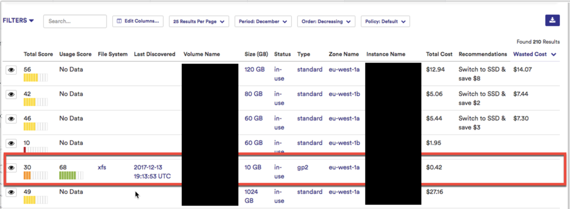Click the Type column header

pos(303,54)
